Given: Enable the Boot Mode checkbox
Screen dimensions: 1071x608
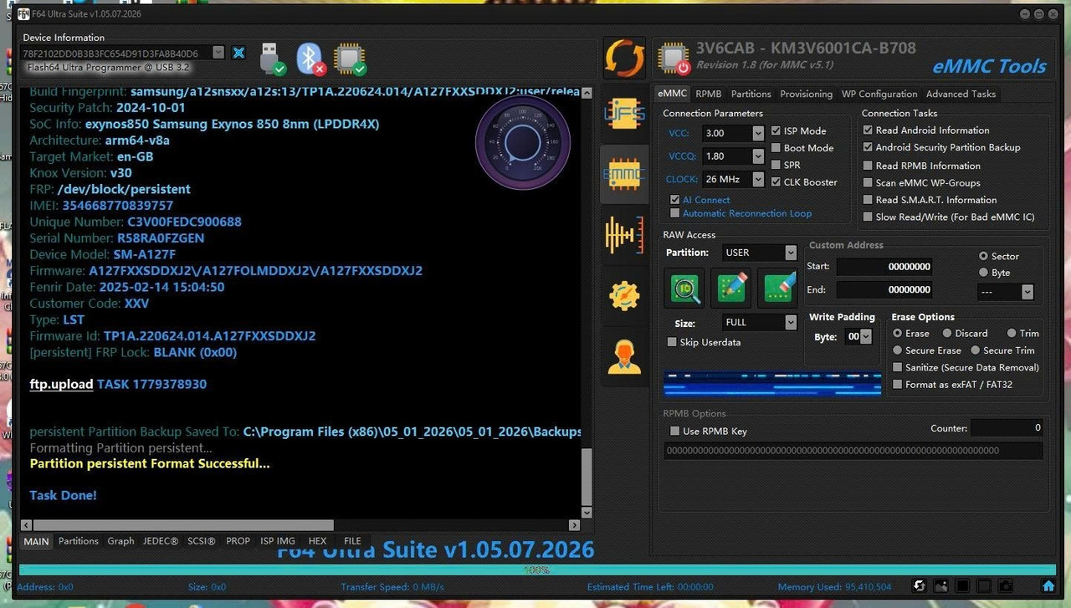Looking at the screenshot, I should pos(776,148).
